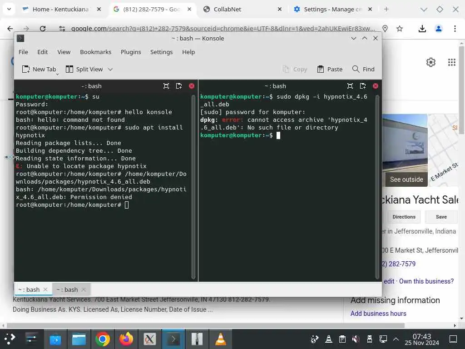Click the Konsole window terminal icon
Viewport: 465px width, 349px height.
[x=20, y=38]
